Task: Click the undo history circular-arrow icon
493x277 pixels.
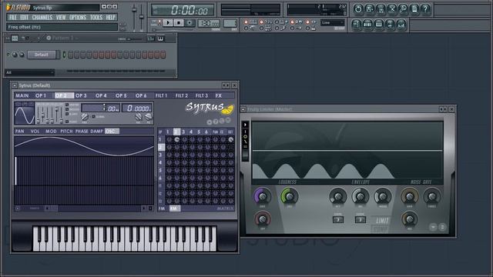Action: 358,9
